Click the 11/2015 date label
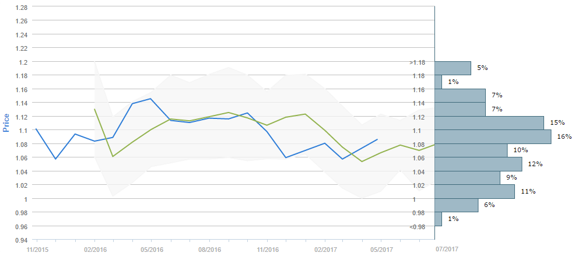 pyautogui.click(x=37, y=248)
